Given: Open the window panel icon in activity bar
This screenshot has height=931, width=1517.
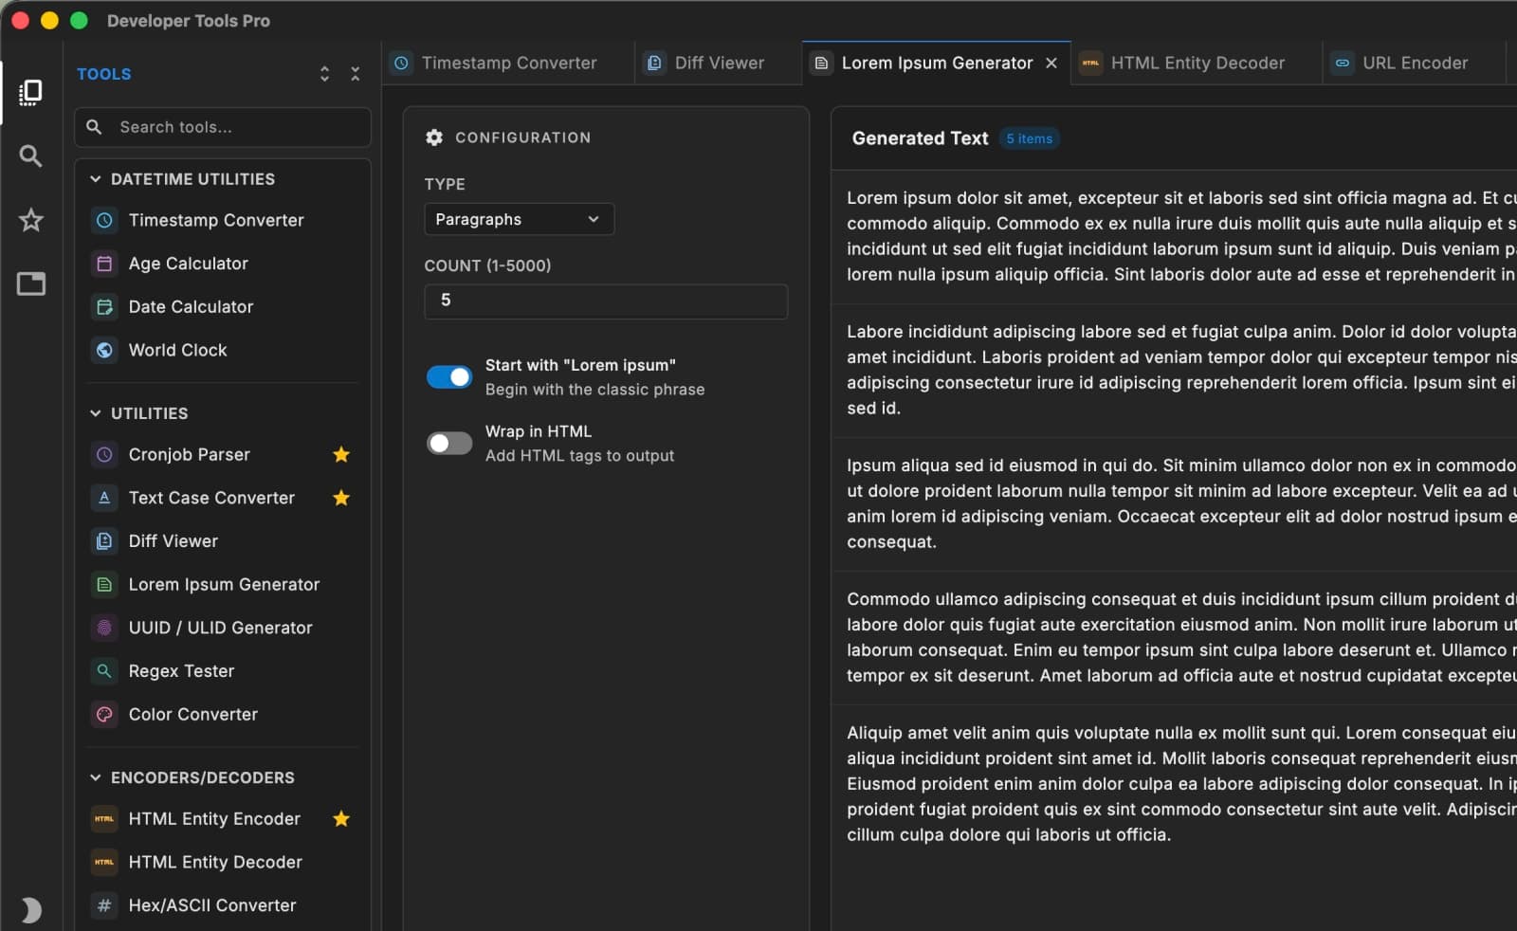Looking at the screenshot, I should click(x=30, y=283).
